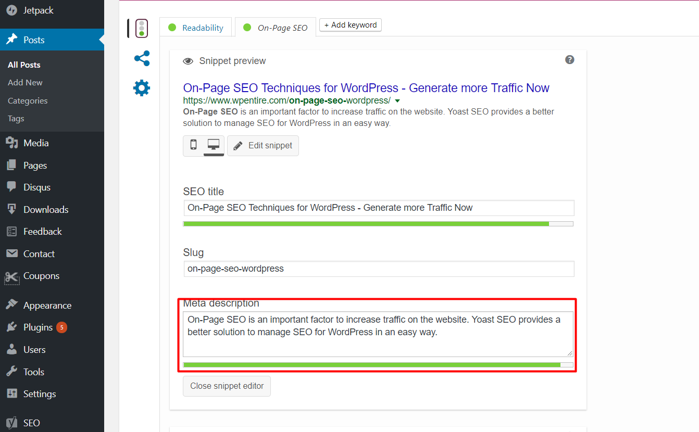The width and height of the screenshot is (699, 432).
Task: Open snippet preview help question mark
Action: point(570,59)
